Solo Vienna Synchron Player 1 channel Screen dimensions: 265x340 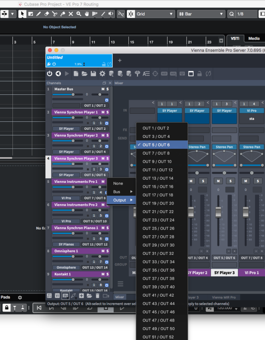click(x=108, y=112)
